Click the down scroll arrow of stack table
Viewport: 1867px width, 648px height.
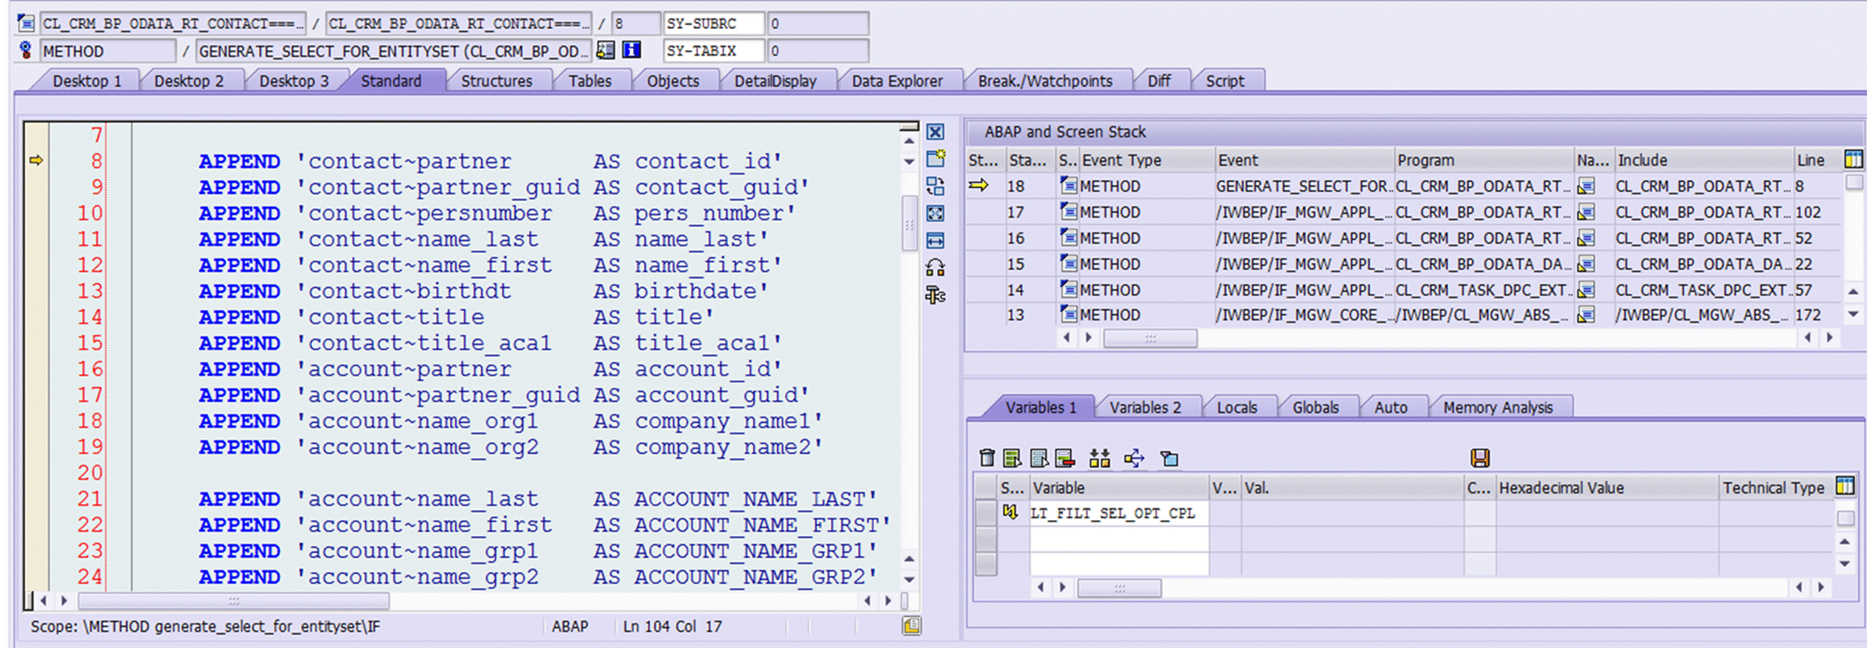[1852, 314]
